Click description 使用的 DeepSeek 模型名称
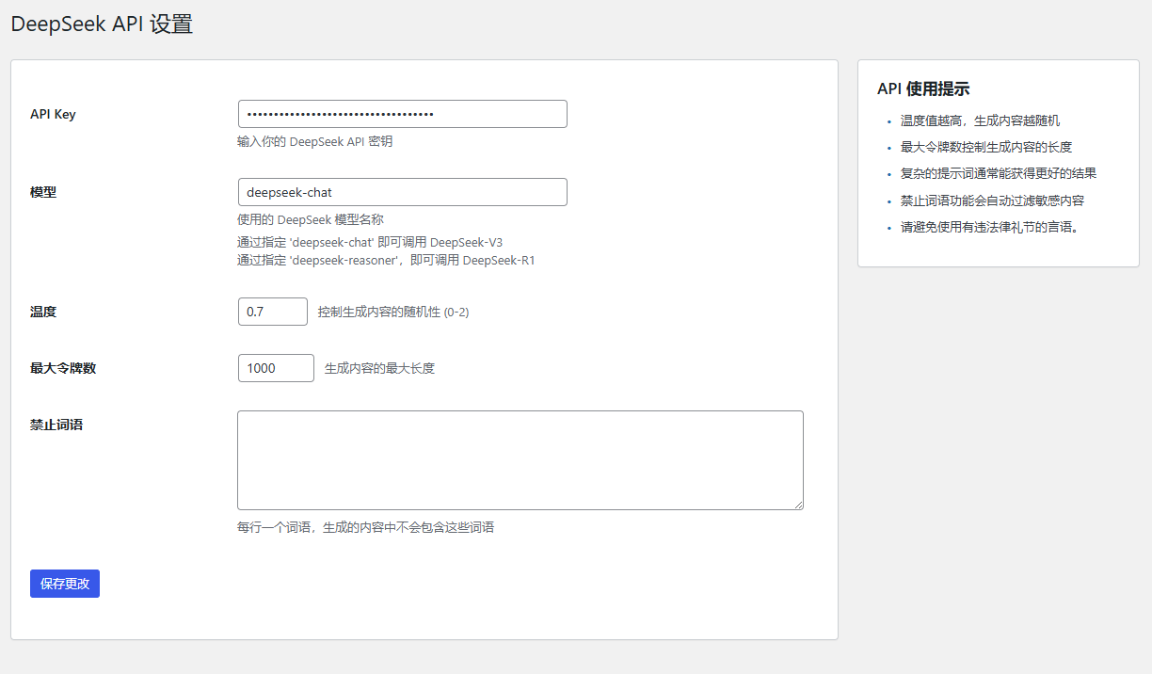 tap(311, 219)
